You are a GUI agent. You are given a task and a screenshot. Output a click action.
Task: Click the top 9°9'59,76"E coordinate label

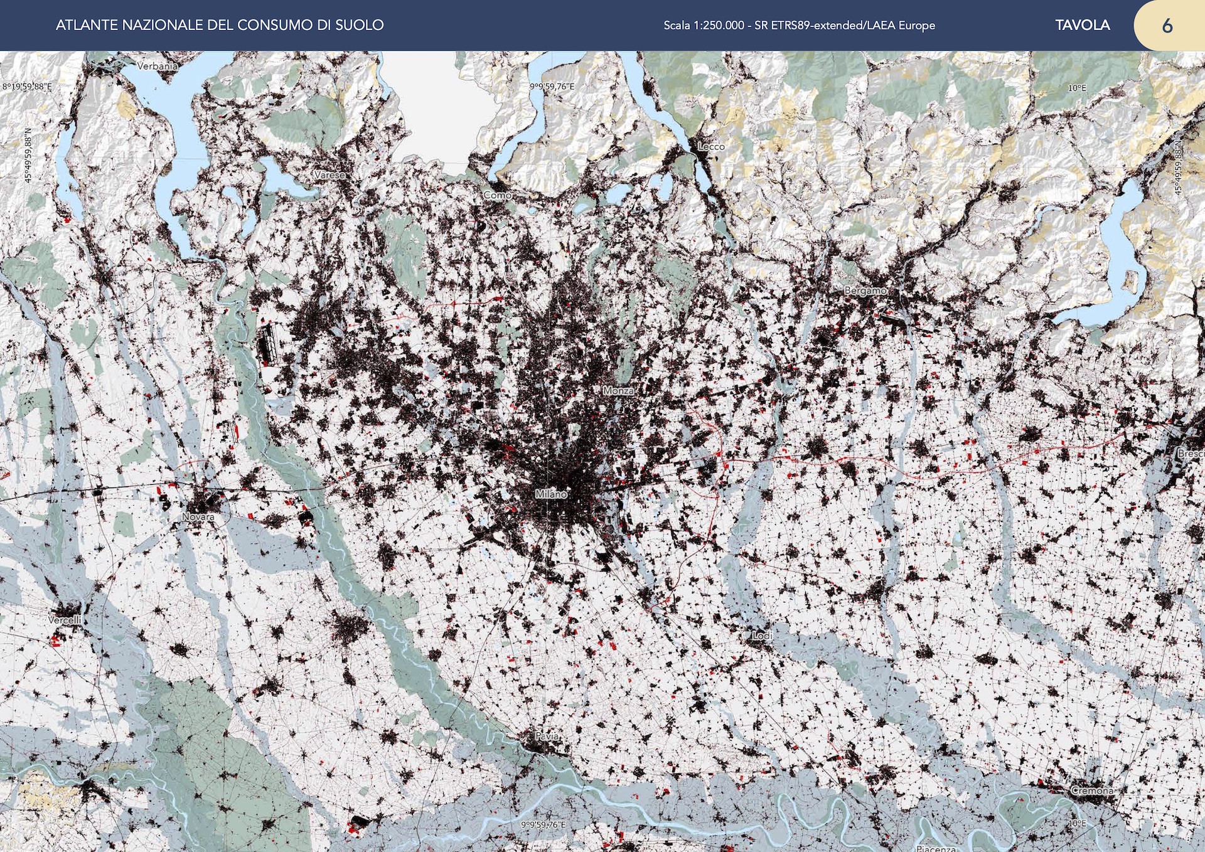pyautogui.click(x=552, y=87)
